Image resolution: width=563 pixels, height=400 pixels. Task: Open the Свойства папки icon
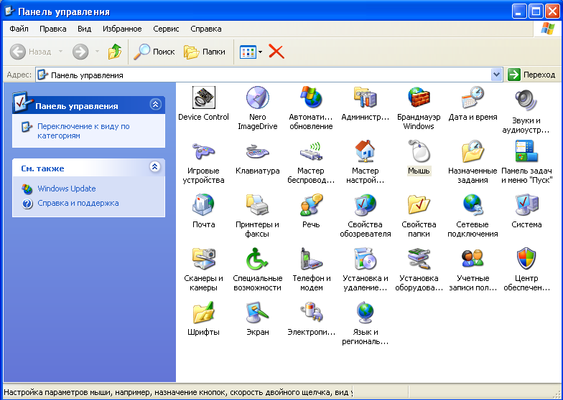(x=419, y=205)
